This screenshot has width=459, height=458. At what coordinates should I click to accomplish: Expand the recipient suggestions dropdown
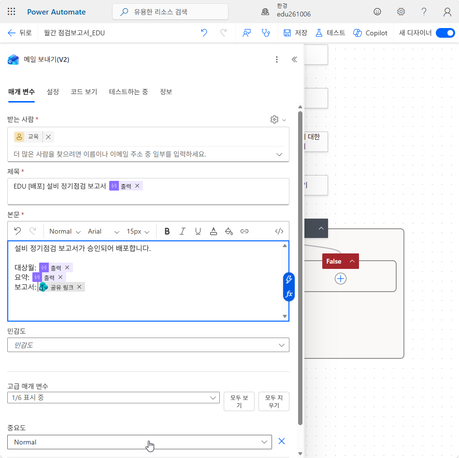[x=279, y=154]
